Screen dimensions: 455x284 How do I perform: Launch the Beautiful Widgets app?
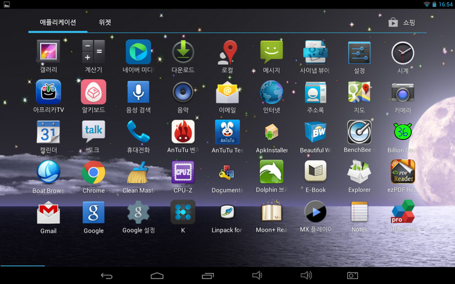click(x=315, y=132)
